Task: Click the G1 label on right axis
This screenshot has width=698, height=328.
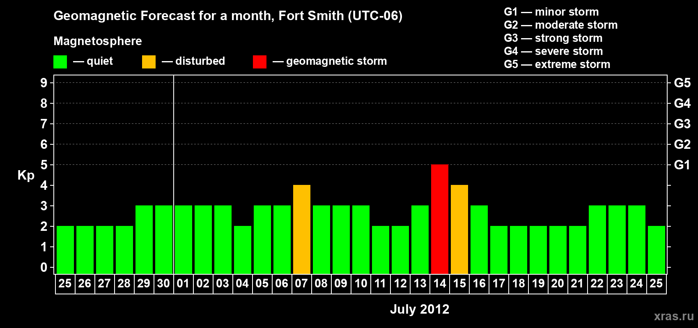Action: click(682, 165)
